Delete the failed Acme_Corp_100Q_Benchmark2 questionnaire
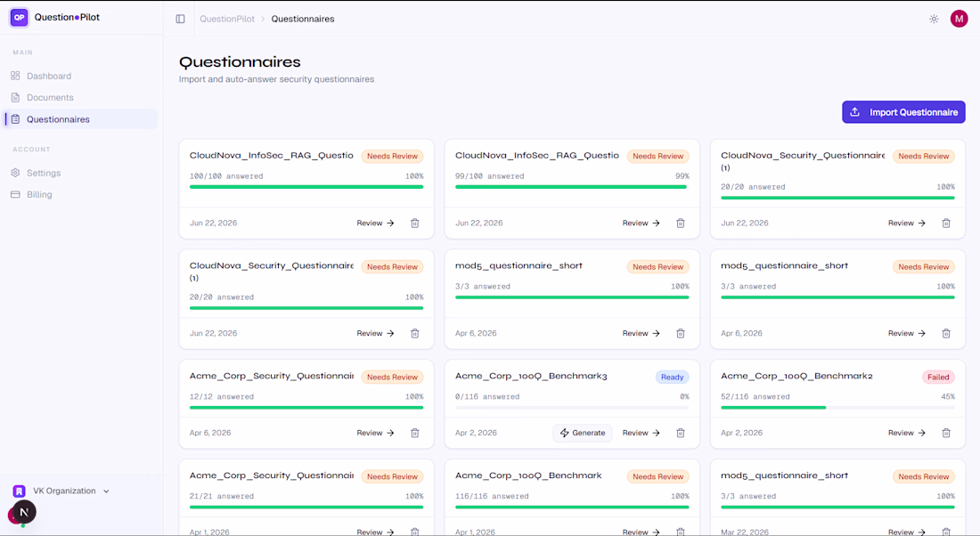This screenshot has height=536, width=980. click(946, 433)
